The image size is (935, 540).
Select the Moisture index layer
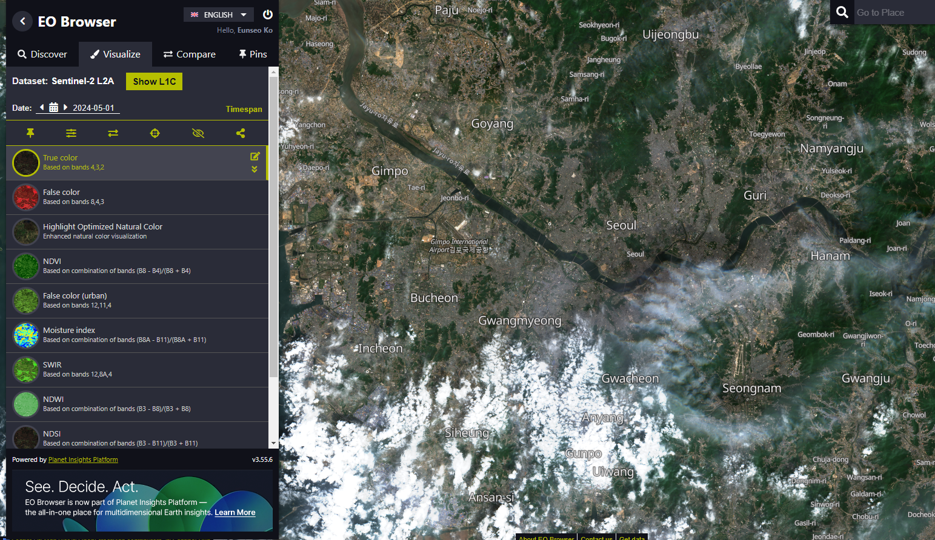(137, 335)
